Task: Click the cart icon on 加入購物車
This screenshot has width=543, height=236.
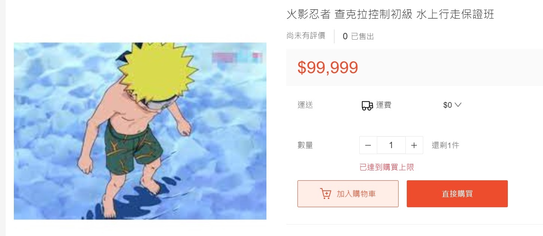Action: click(326, 194)
